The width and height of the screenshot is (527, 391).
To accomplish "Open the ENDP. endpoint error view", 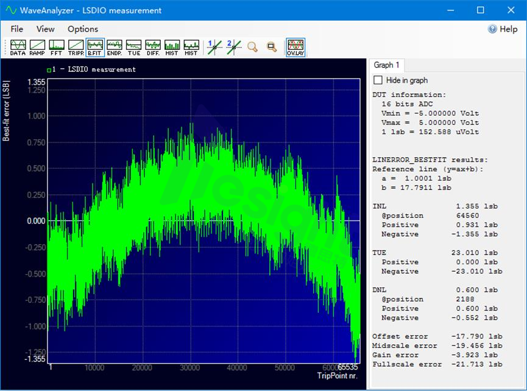I will pyautogui.click(x=115, y=48).
